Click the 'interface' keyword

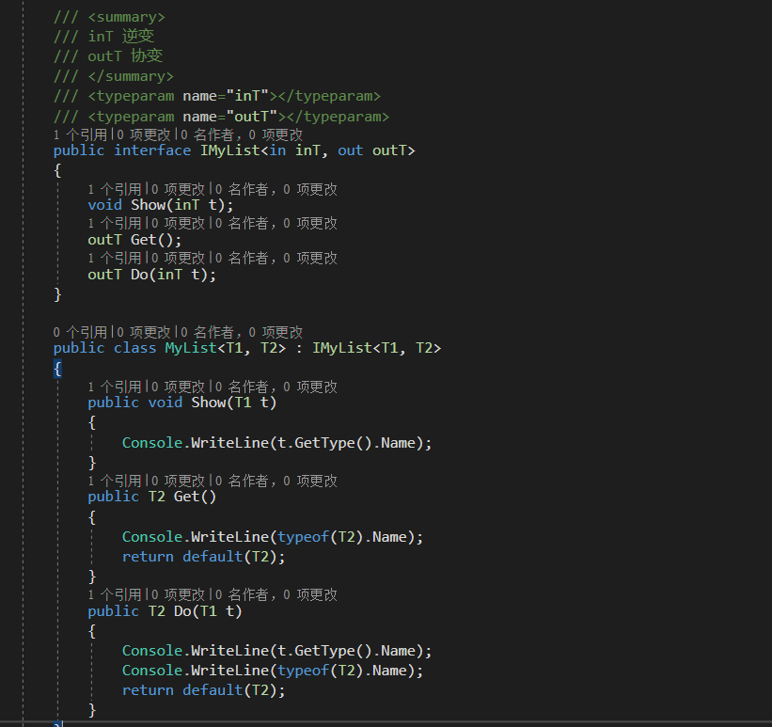[152, 150]
